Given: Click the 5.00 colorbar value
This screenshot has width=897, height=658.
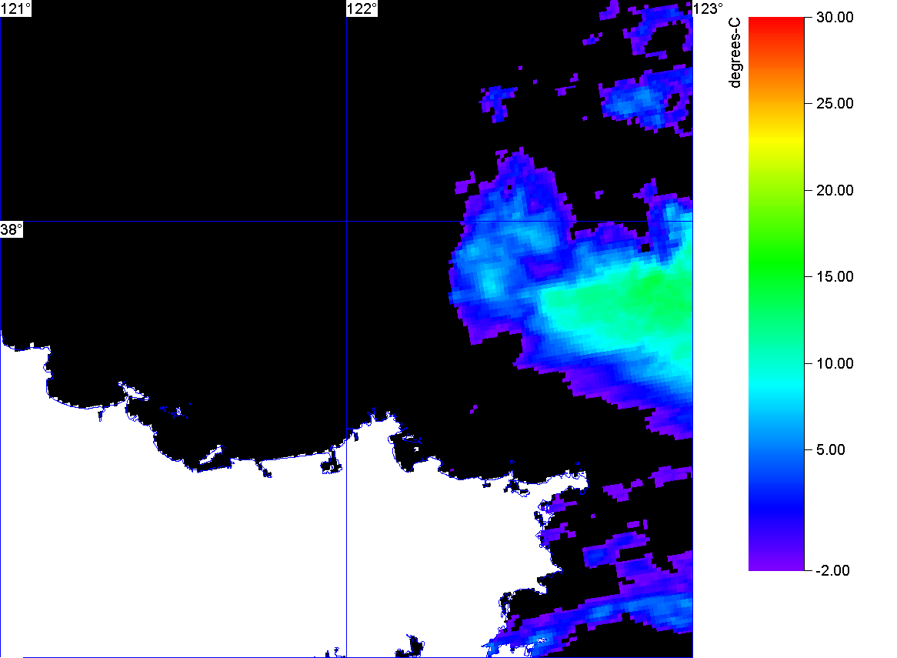Looking at the screenshot, I should pos(831,449).
